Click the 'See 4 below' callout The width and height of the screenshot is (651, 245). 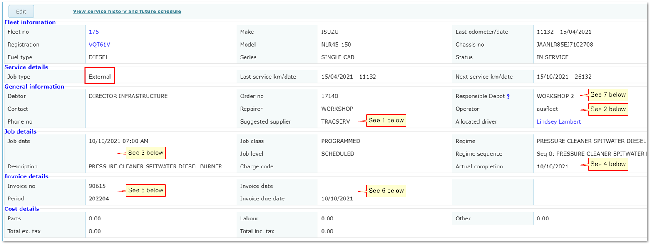click(x=608, y=164)
